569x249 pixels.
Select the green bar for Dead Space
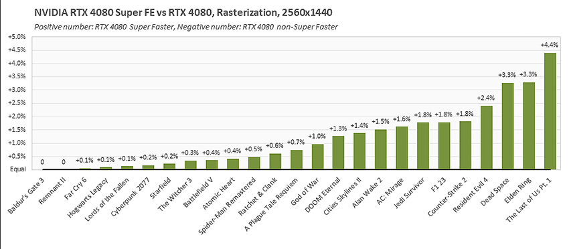point(507,127)
